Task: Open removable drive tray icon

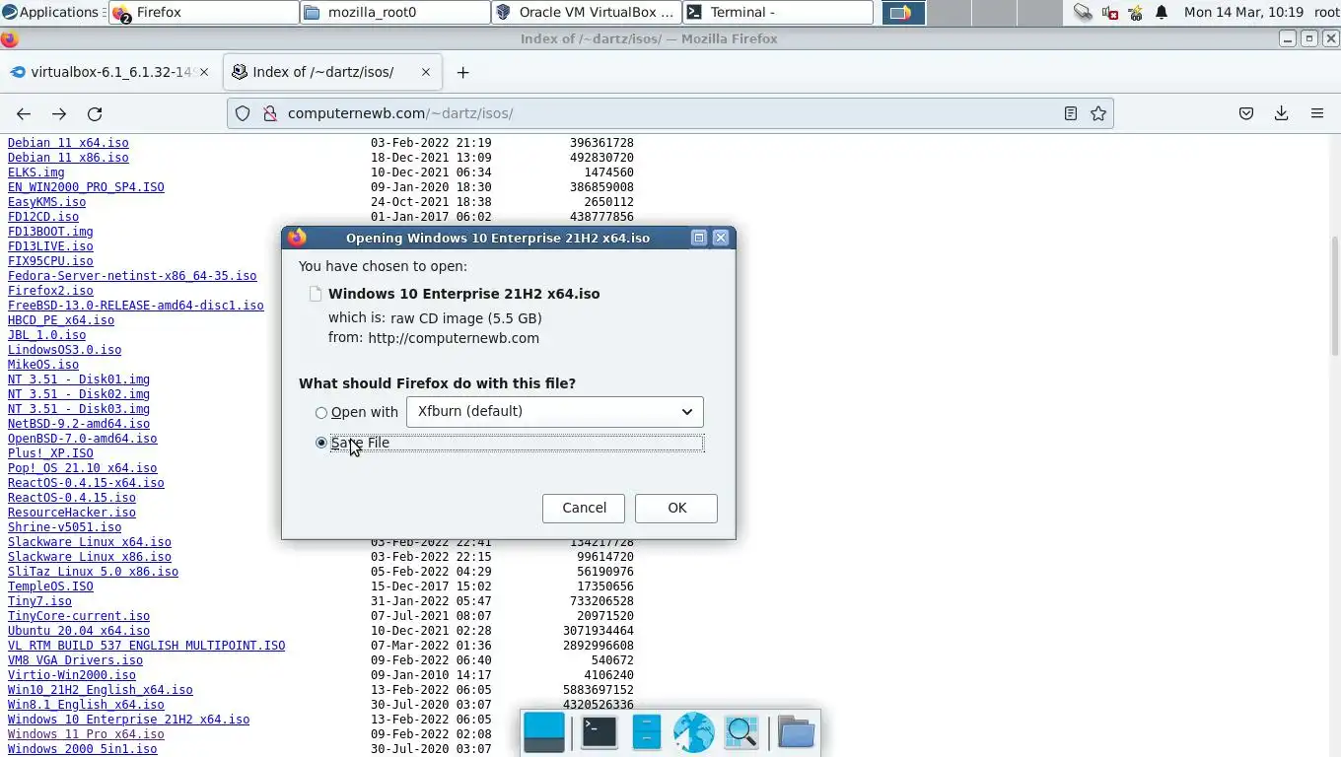Action: click(1083, 13)
